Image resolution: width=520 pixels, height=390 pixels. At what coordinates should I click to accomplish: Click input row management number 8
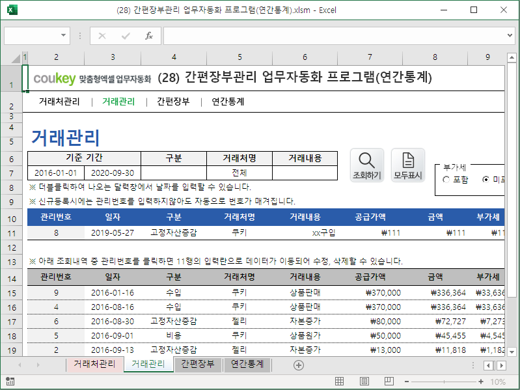tap(56, 233)
